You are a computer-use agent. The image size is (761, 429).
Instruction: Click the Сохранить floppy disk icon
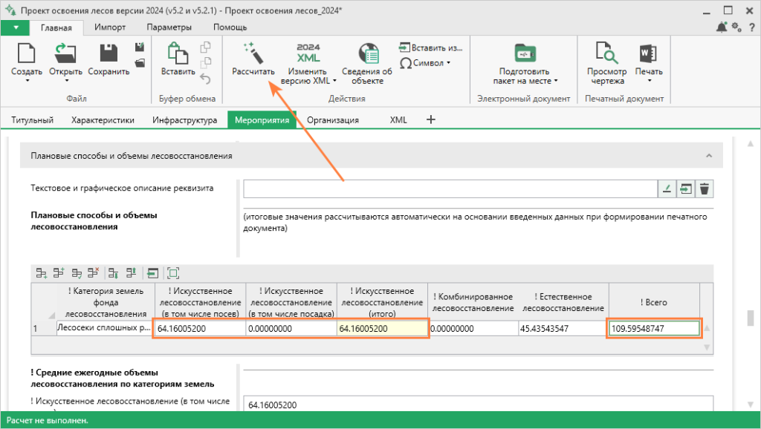click(109, 53)
